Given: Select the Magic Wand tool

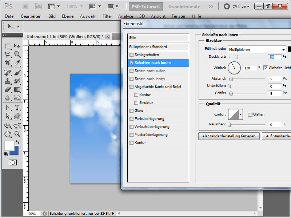Looking at the screenshot, I should pos(17,54).
